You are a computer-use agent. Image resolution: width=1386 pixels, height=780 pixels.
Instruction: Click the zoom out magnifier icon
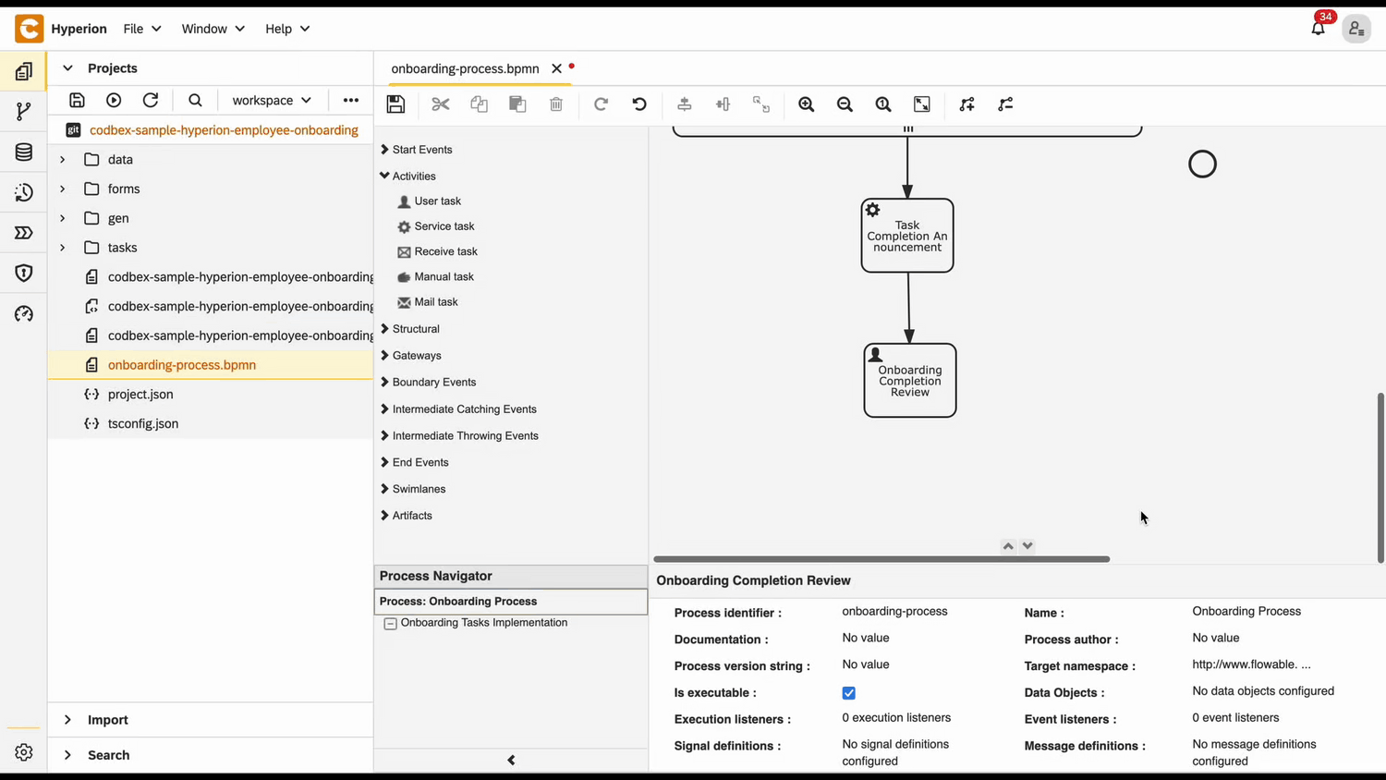pyautogui.click(x=845, y=104)
